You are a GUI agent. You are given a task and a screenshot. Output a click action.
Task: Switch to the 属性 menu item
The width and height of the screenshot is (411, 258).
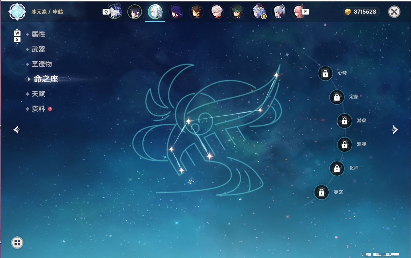point(38,34)
